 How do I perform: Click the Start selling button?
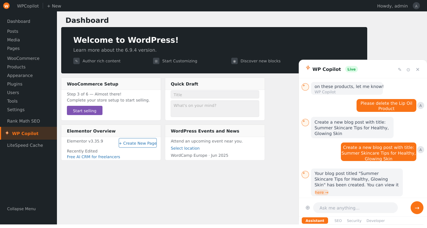coord(85,110)
